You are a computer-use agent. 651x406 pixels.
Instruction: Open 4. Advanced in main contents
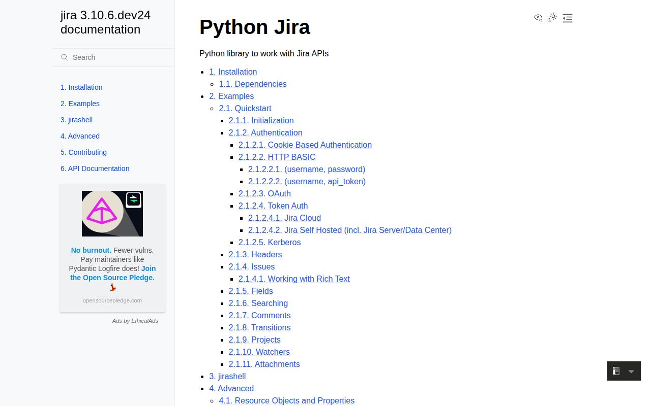(x=231, y=388)
